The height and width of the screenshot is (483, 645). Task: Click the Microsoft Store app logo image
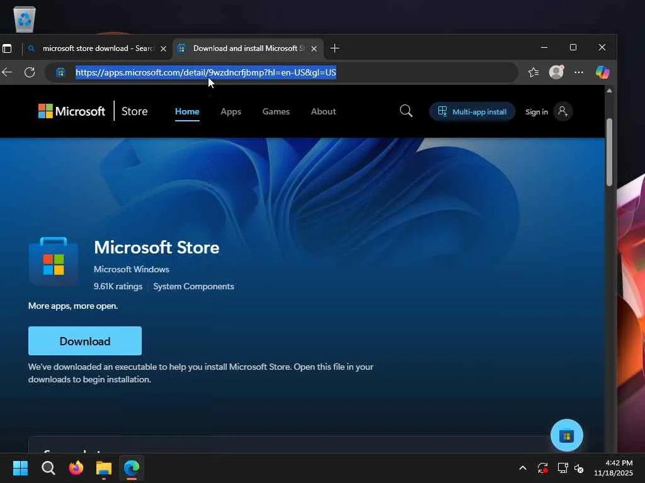click(x=54, y=261)
